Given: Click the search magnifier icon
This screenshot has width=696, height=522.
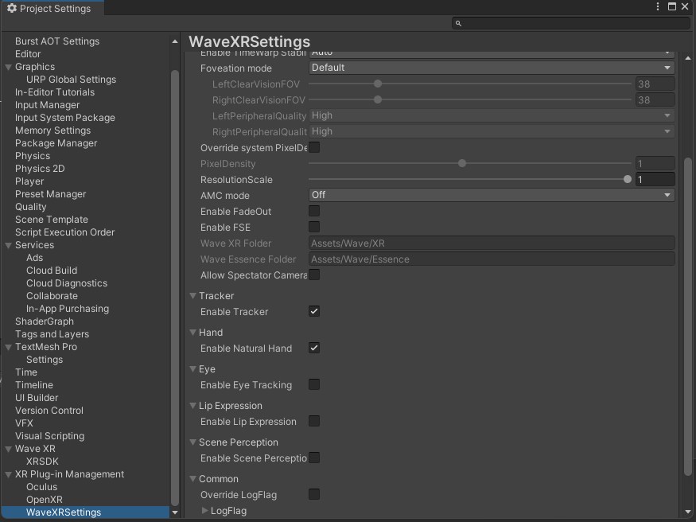Looking at the screenshot, I should click(x=458, y=24).
